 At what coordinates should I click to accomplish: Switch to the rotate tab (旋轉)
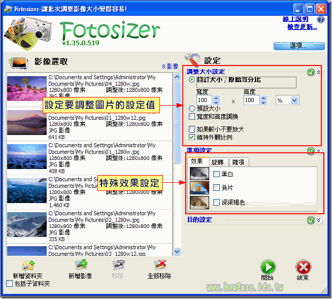point(219,162)
